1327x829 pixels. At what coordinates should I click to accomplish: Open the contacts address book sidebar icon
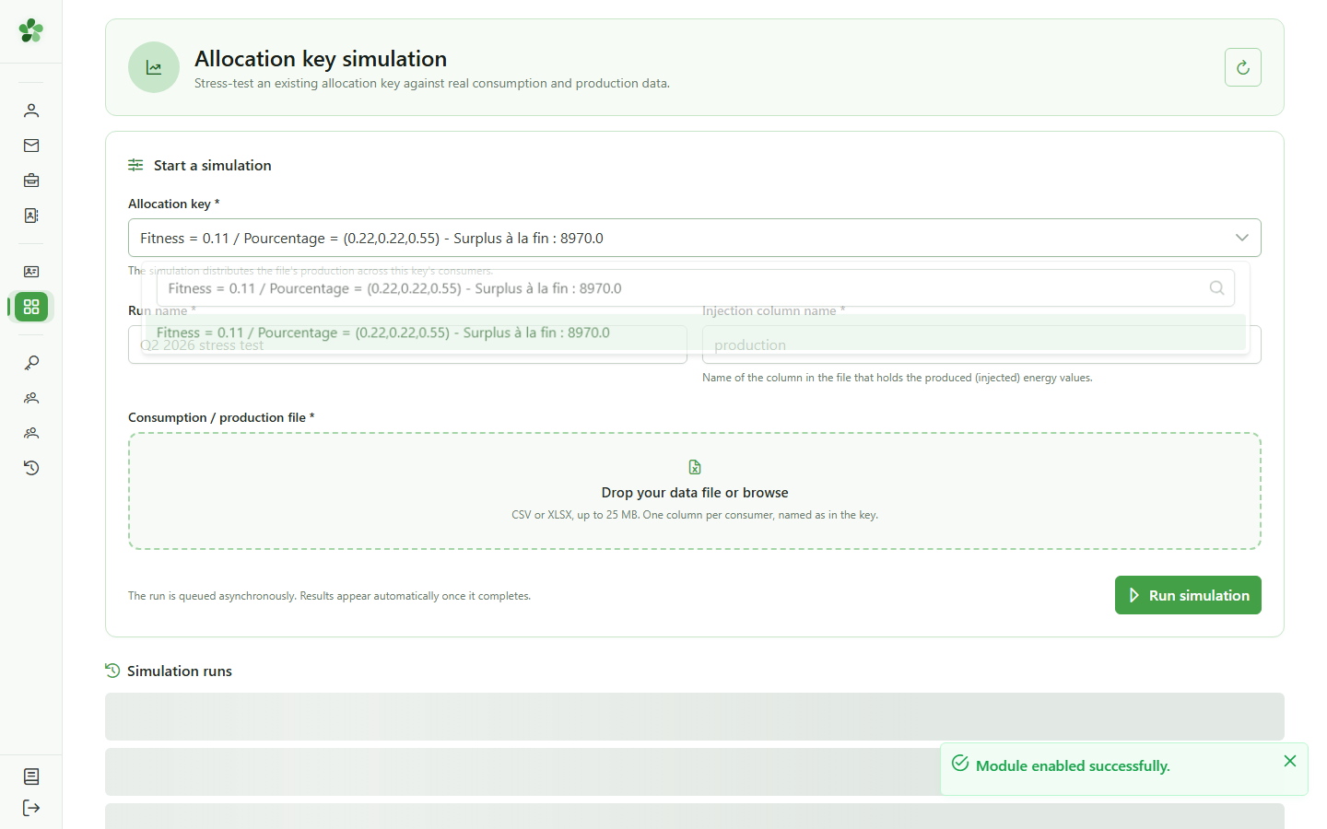[x=31, y=216]
